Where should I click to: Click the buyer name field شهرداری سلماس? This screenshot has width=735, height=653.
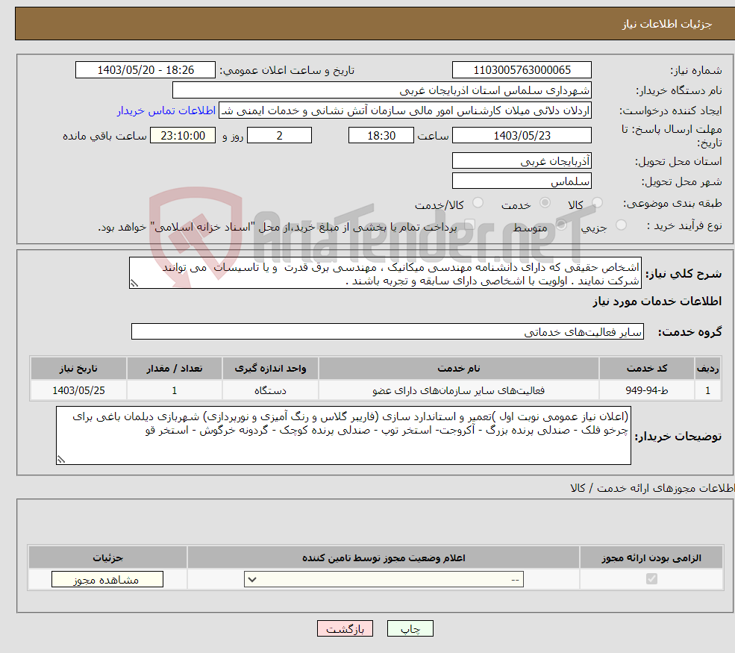(381, 90)
